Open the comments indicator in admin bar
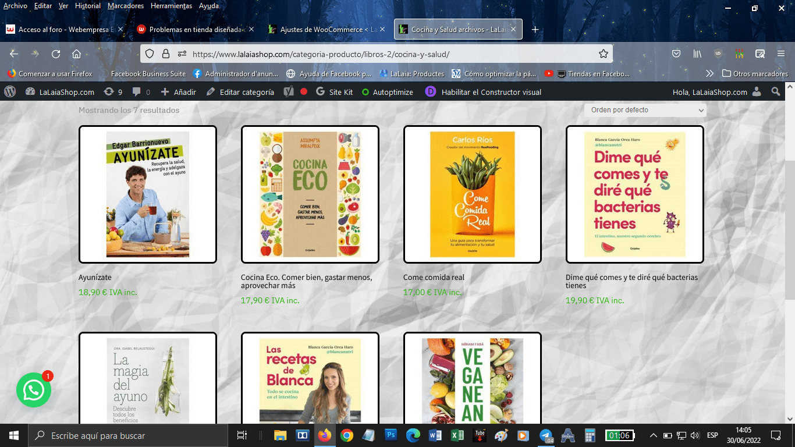This screenshot has width=795, height=447. click(141, 92)
